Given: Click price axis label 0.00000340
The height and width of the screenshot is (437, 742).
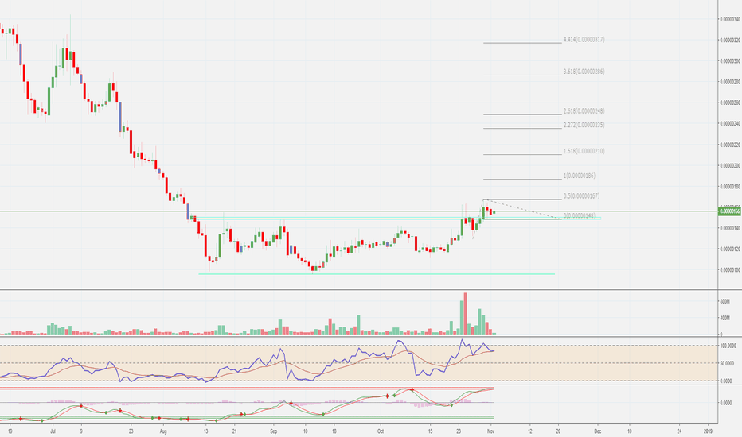Looking at the screenshot, I should [x=730, y=19].
